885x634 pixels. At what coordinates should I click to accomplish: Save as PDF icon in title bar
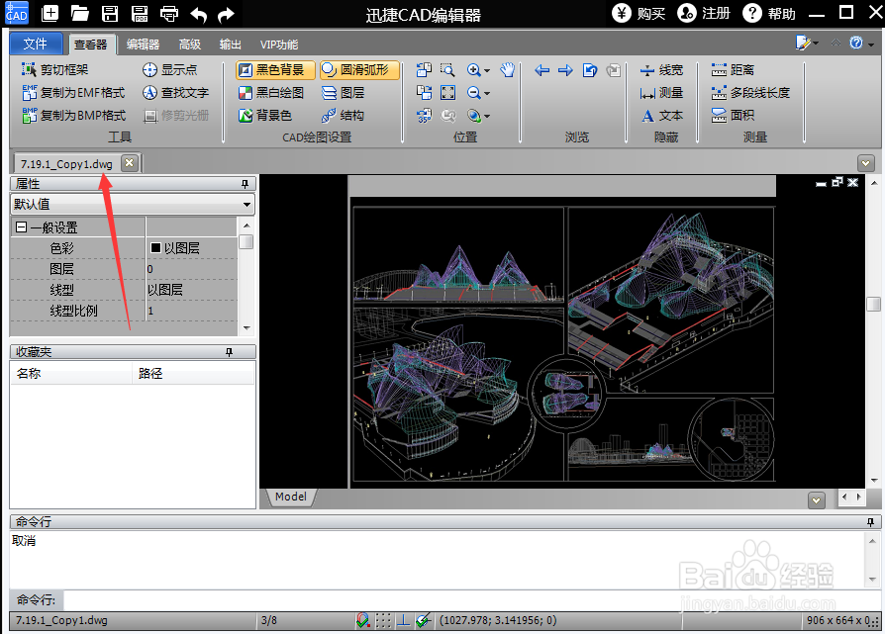click(x=140, y=13)
